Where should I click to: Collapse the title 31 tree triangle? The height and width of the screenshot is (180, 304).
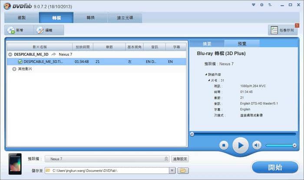click(x=209, y=80)
